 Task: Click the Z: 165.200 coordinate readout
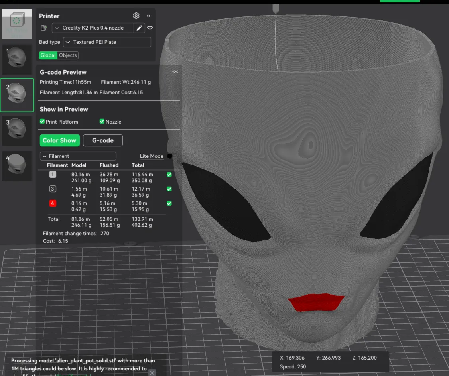pyautogui.click(x=364, y=358)
